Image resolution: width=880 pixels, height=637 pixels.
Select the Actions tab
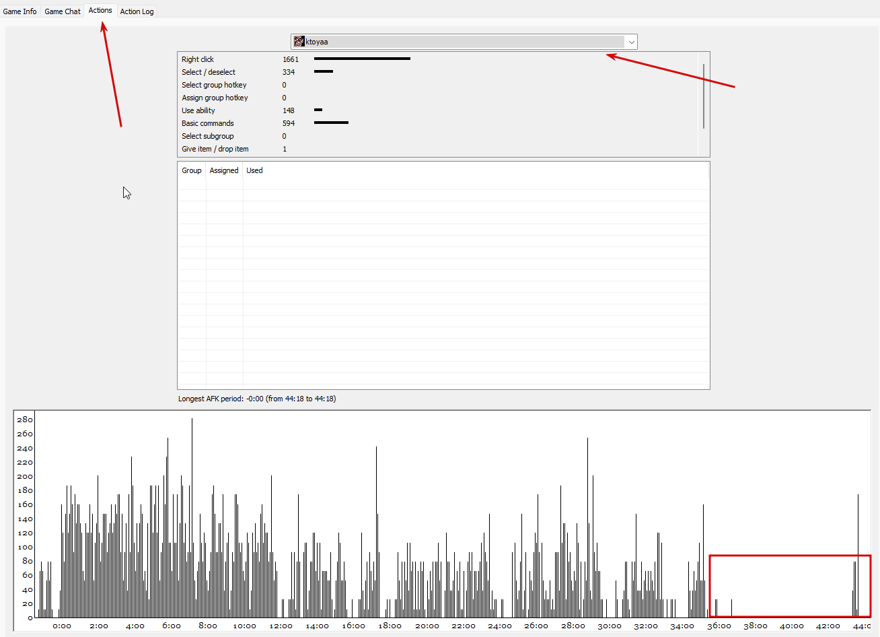[x=100, y=10]
